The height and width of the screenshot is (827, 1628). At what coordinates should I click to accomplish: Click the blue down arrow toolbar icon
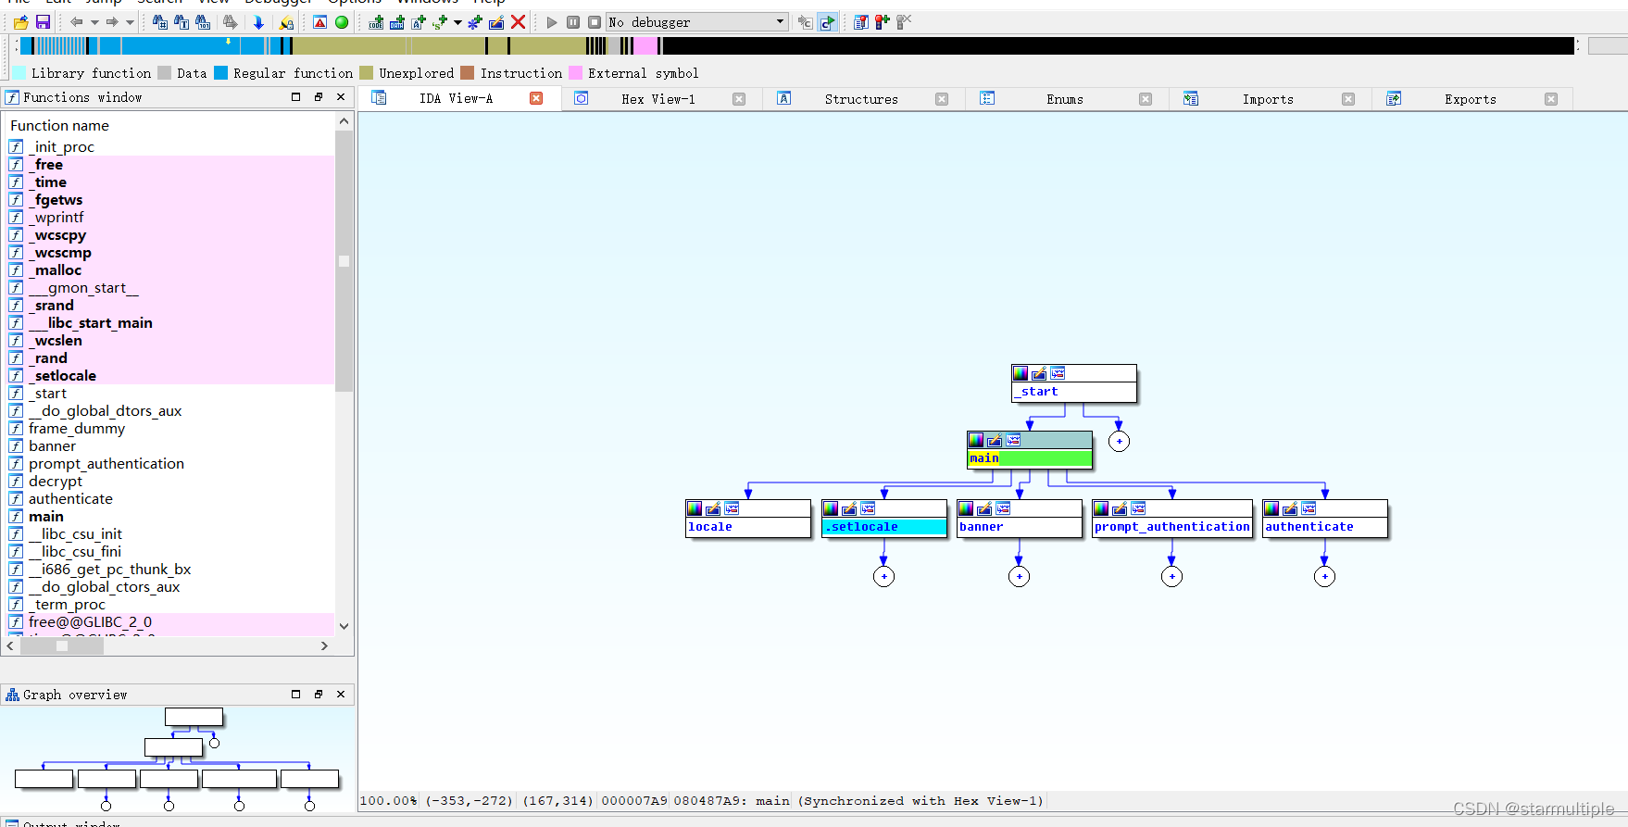(258, 22)
